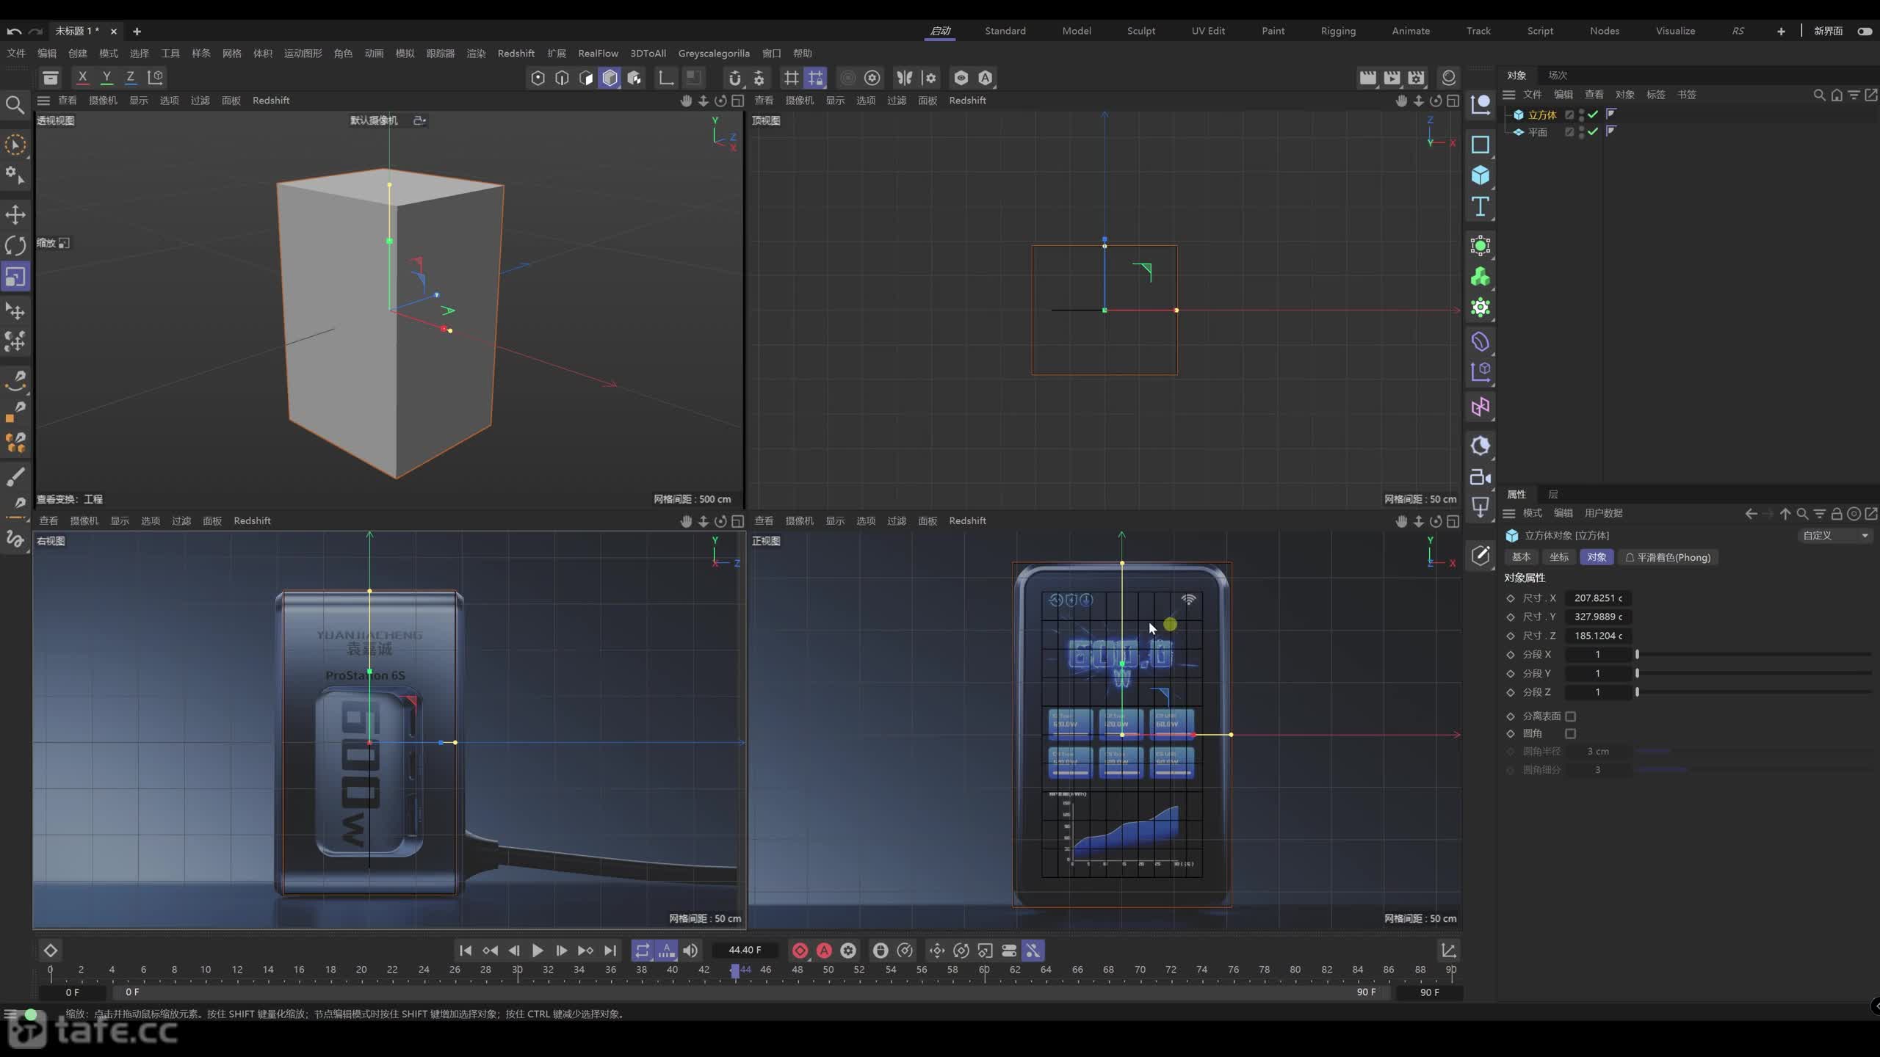The width and height of the screenshot is (1880, 1057).
Task: Toggle the 新界面 switch
Action: 1865,31
